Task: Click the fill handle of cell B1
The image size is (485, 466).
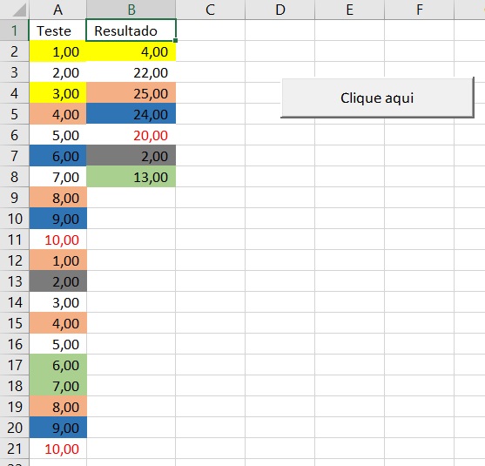Action: 176,41
